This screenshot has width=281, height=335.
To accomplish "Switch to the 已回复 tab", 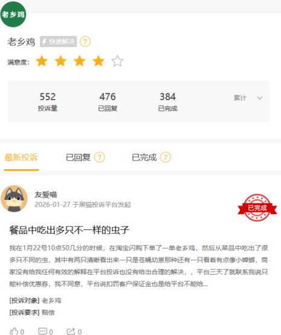I will click(x=78, y=158).
